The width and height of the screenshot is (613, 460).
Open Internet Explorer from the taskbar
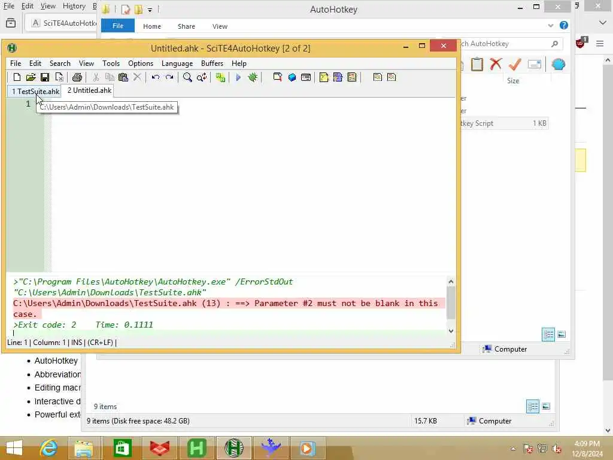point(48,448)
